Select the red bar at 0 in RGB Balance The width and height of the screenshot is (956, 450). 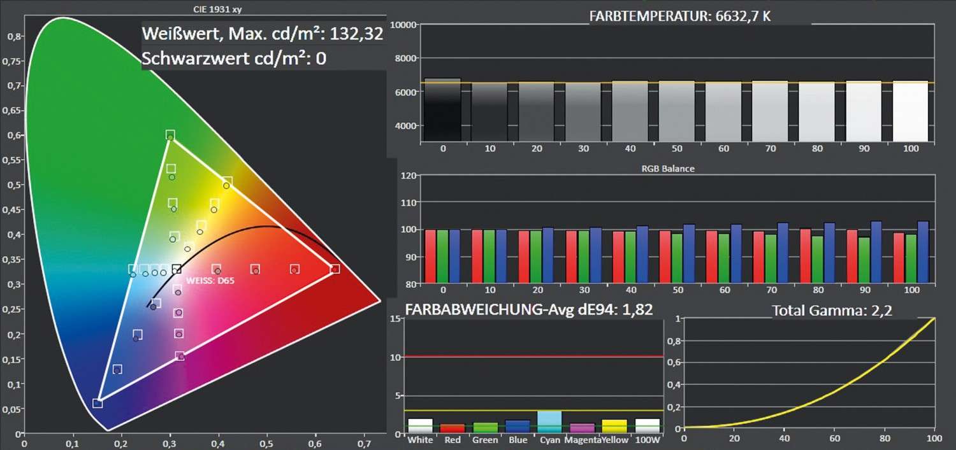tap(430, 256)
